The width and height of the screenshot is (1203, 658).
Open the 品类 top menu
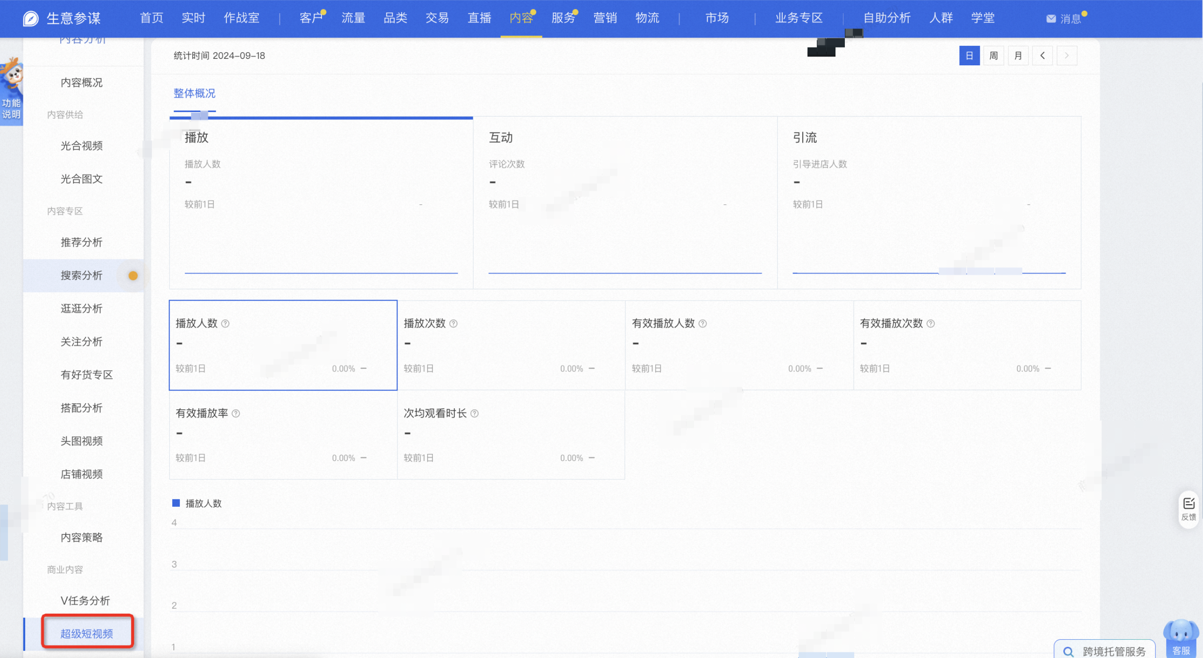click(x=396, y=18)
